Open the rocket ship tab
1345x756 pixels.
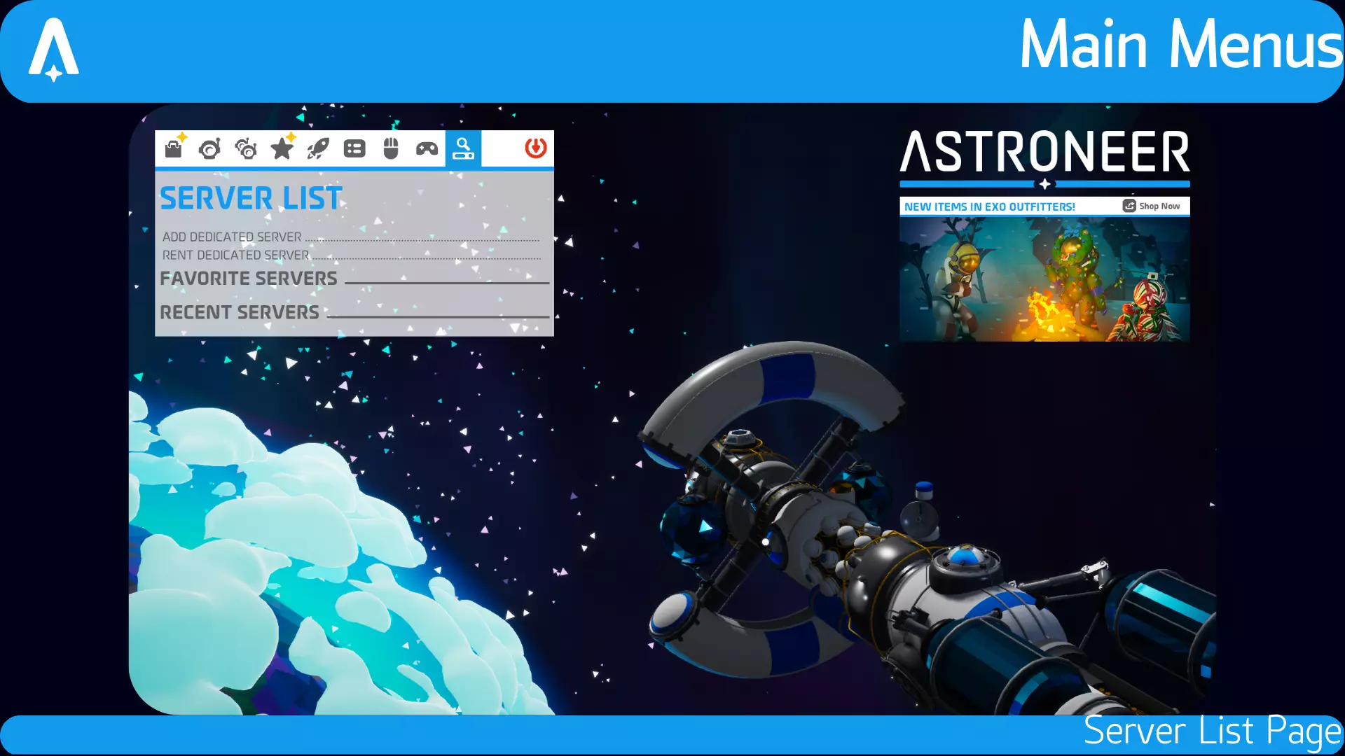[x=318, y=148]
